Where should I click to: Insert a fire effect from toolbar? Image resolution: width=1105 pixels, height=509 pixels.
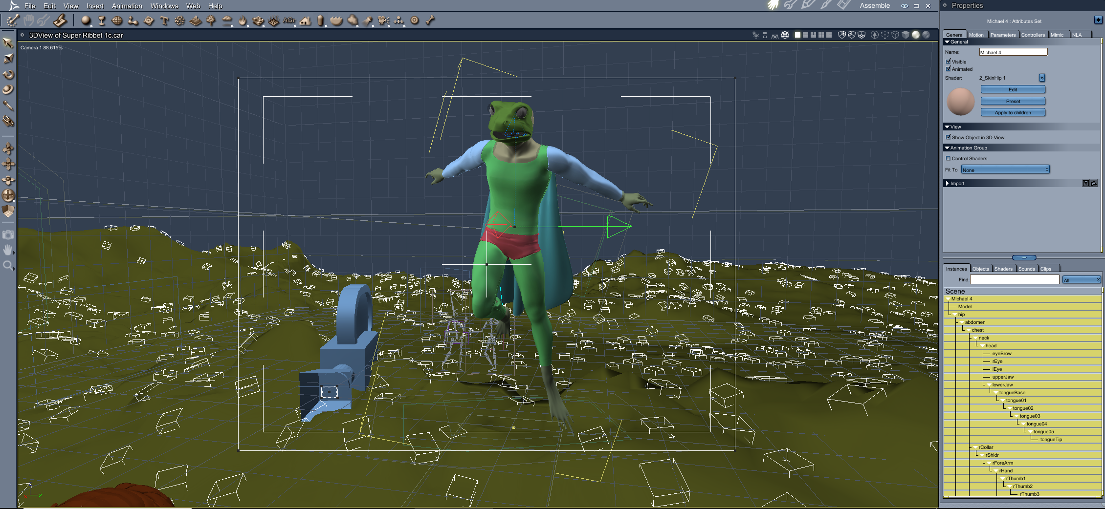[x=243, y=21]
